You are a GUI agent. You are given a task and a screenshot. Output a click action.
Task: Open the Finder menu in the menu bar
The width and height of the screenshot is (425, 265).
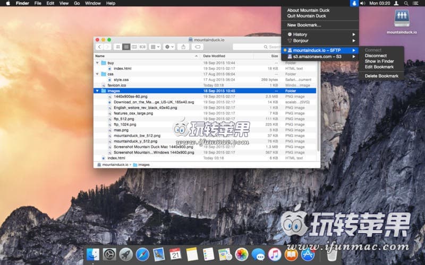pyautogui.click(x=22, y=3)
